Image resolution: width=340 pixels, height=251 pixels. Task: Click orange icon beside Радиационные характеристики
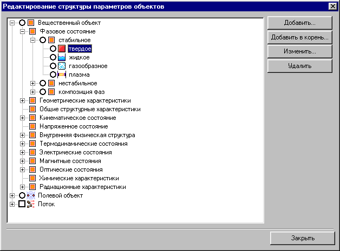[x=32, y=187]
